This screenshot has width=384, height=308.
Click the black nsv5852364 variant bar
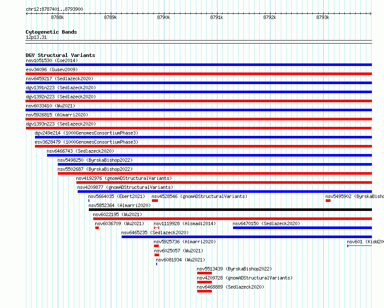tap(230, 210)
